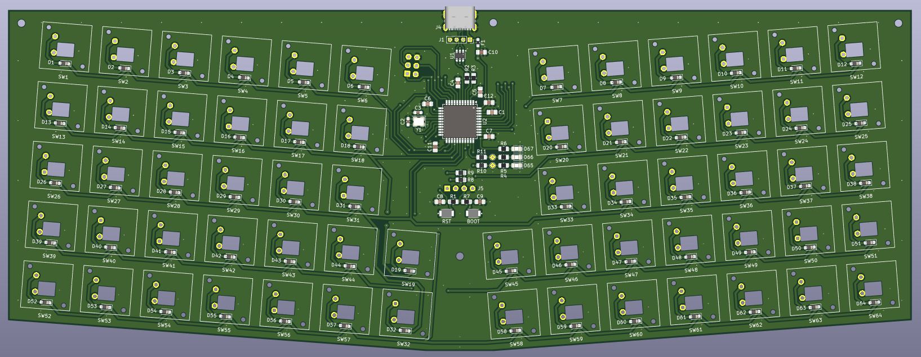Select the SW20 label text
The image size is (921, 357).
click(562, 160)
